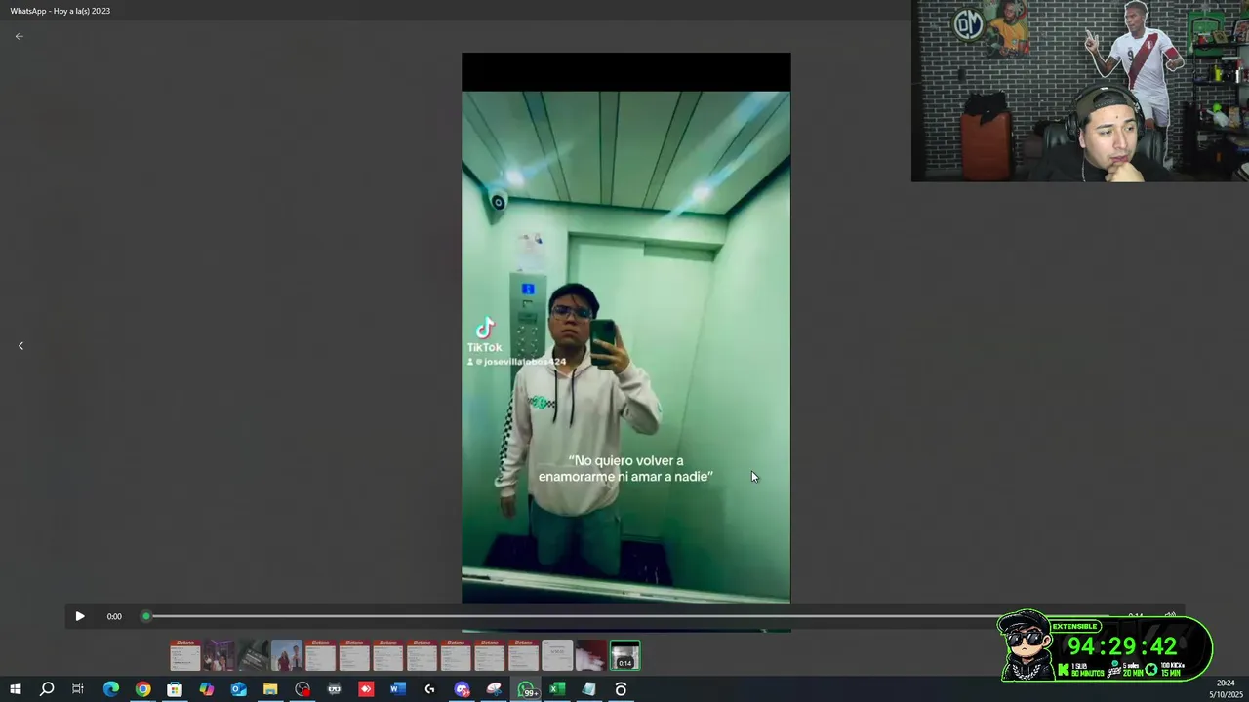Switch to Google Chrome on taskbar
1249x702 pixels.
point(143,689)
